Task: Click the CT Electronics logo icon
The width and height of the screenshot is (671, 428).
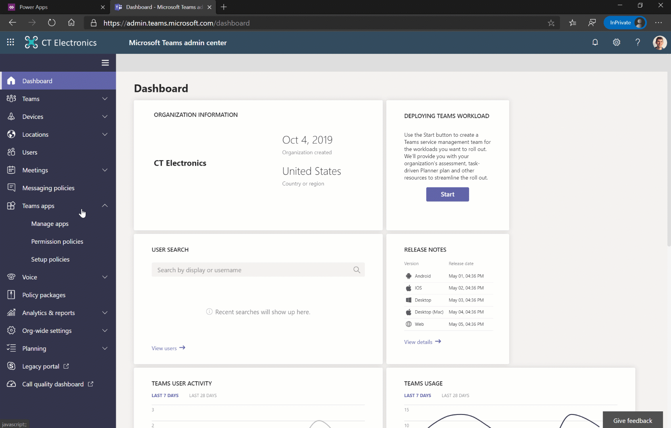Action: tap(31, 42)
